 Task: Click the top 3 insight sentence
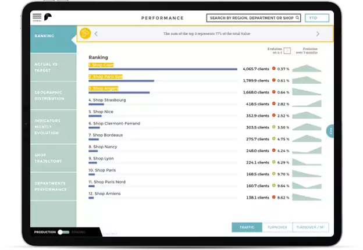click(x=207, y=34)
